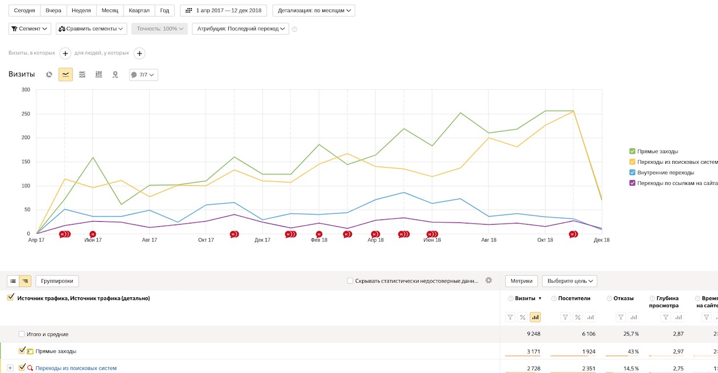Tick 'Скрывать статистически недостоверные данные' checkbox
The height and width of the screenshot is (373, 718).
pos(350,281)
